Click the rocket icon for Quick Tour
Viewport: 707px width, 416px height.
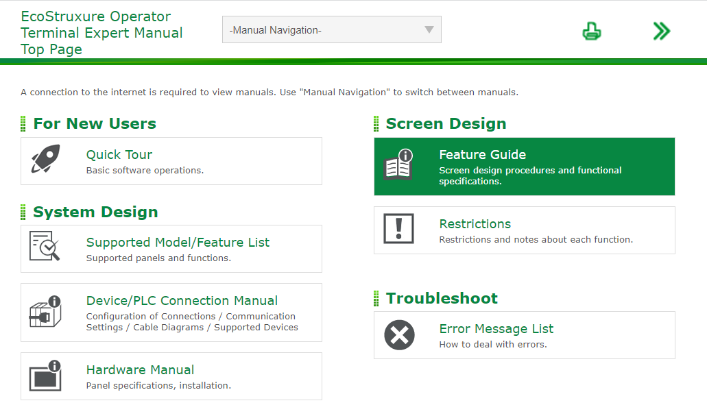click(x=45, y=158)
